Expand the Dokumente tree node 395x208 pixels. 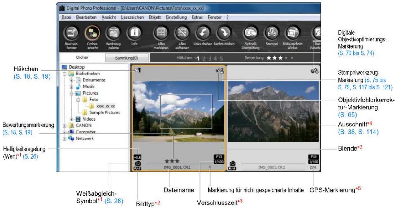tap(71, 80)
